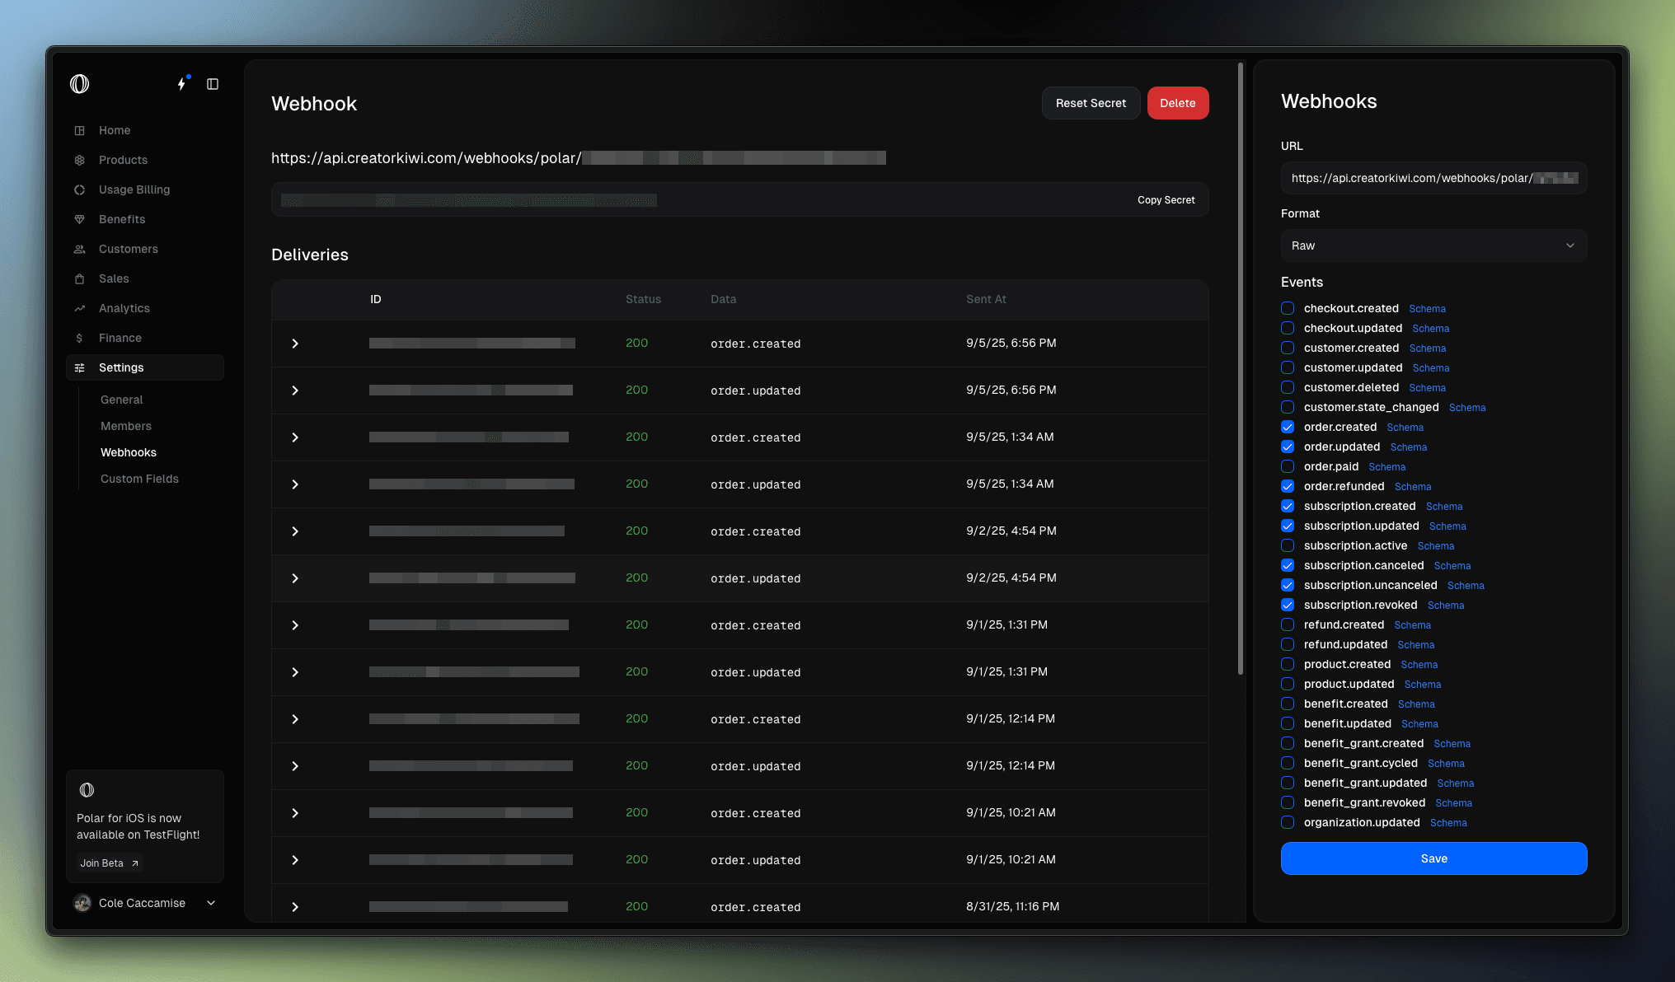
Task: Click the Customers people icon
Action: tap(79, 249)
